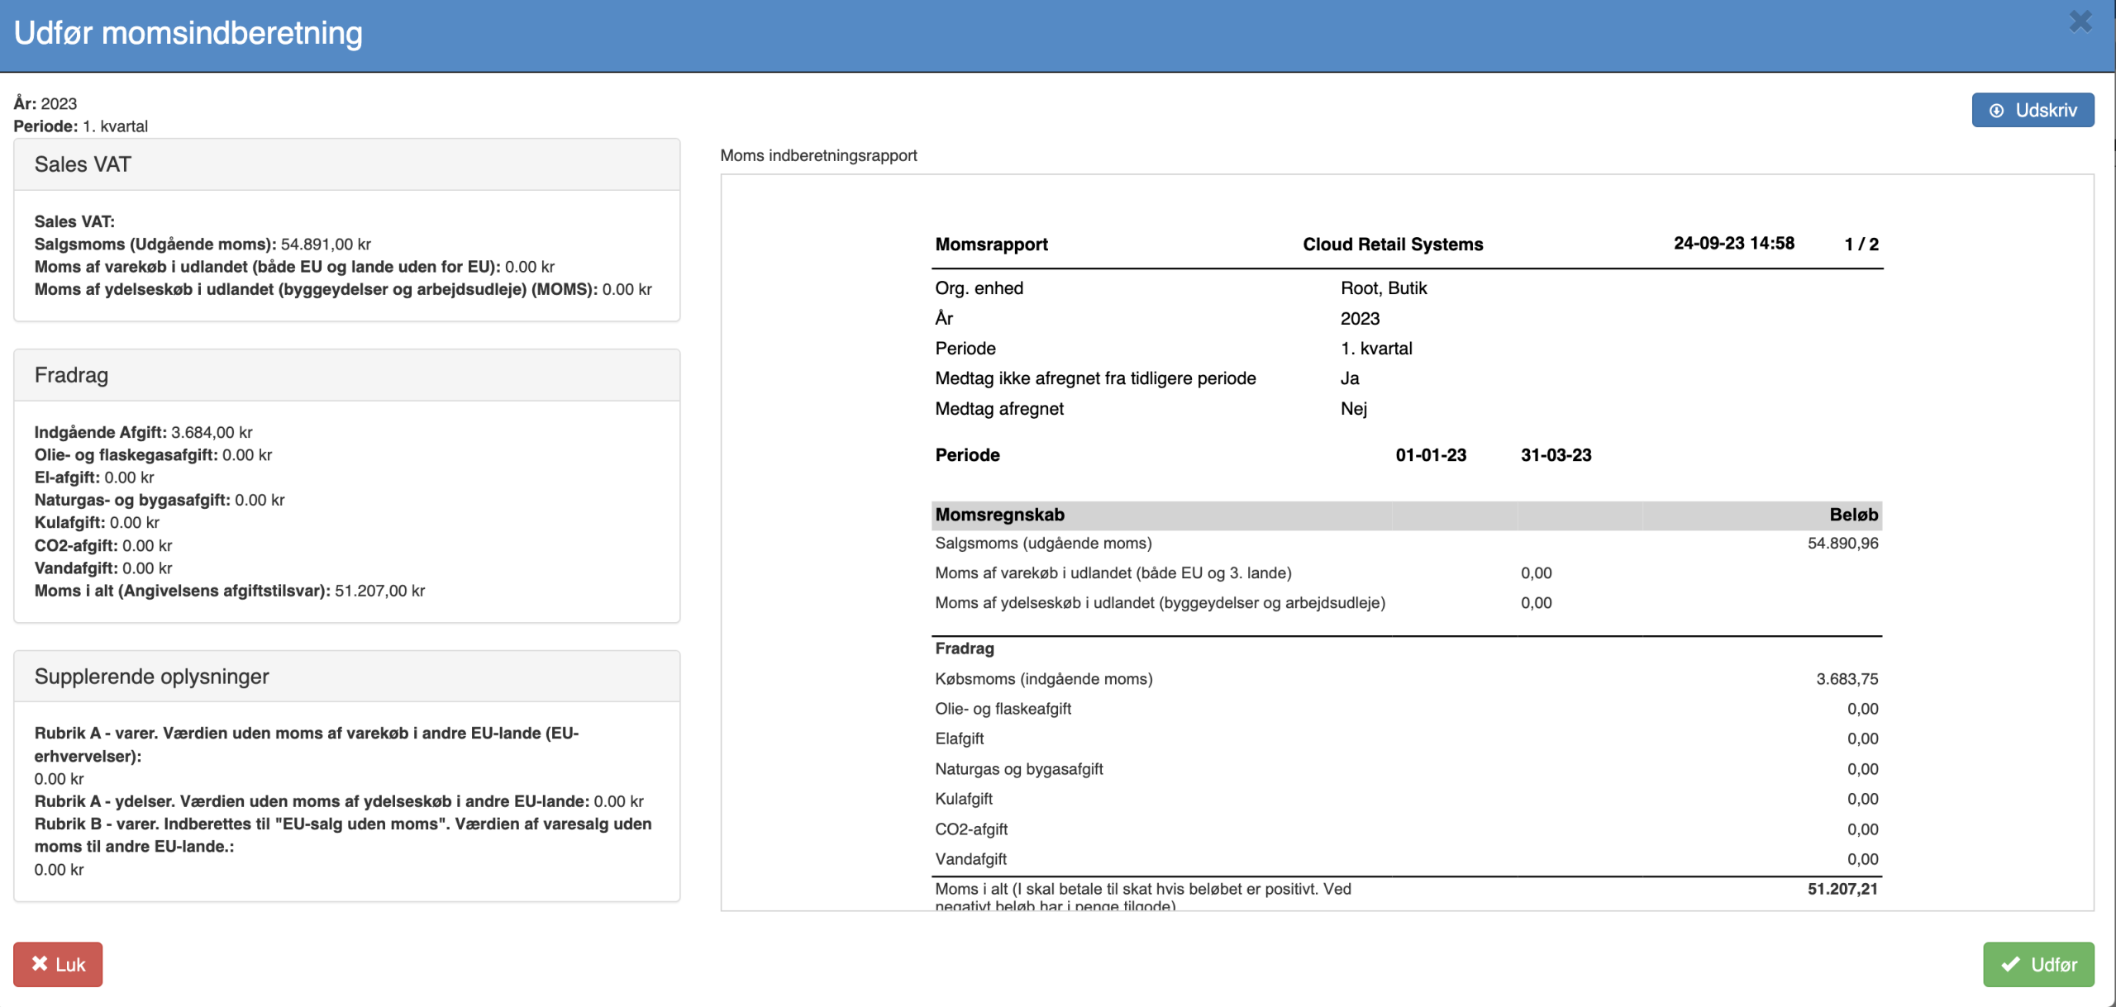The width and height of the screenshot is (2116, 1007).
Task: Click the green Udfør button
Action: pyautogui.click(x=2038, y=964)
